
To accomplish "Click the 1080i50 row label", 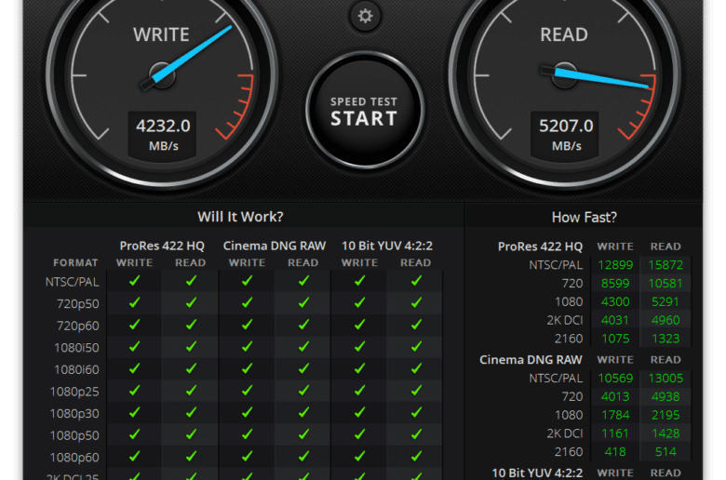I will pos(76,348).
